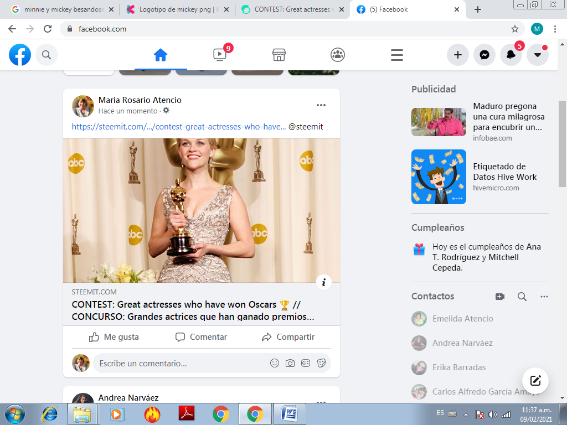Switch to the CONTEST Great actresses tab
Viewport: 567px width, 425px height.
[x=292, y=10]
